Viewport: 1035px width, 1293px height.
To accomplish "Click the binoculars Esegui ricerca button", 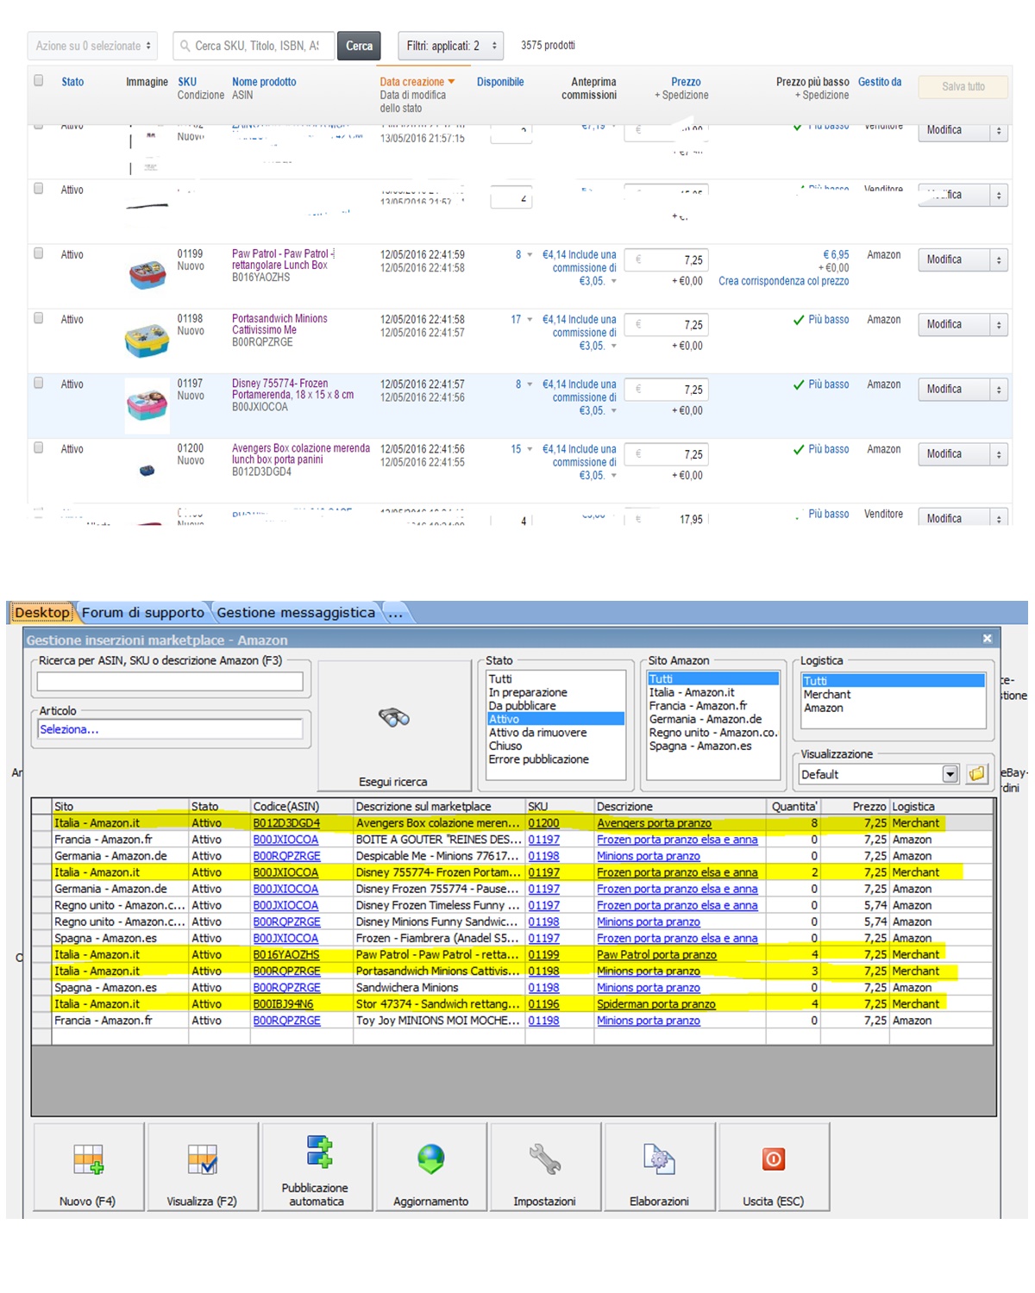I will point(394,726).
